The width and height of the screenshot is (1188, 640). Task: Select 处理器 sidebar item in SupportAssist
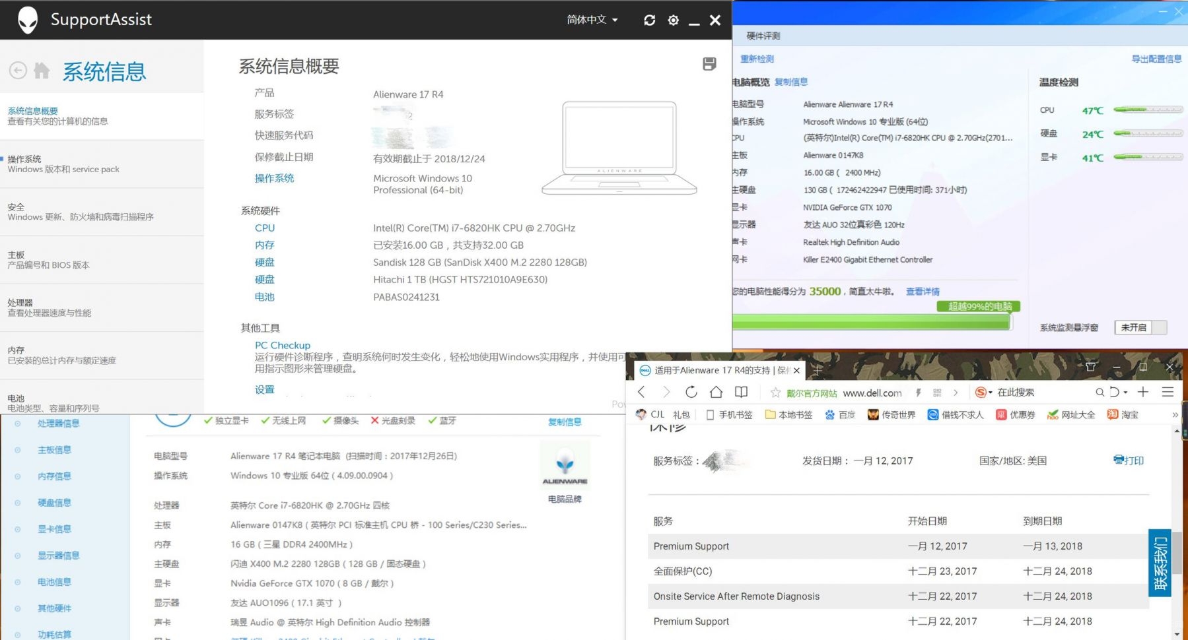[102, 307]
